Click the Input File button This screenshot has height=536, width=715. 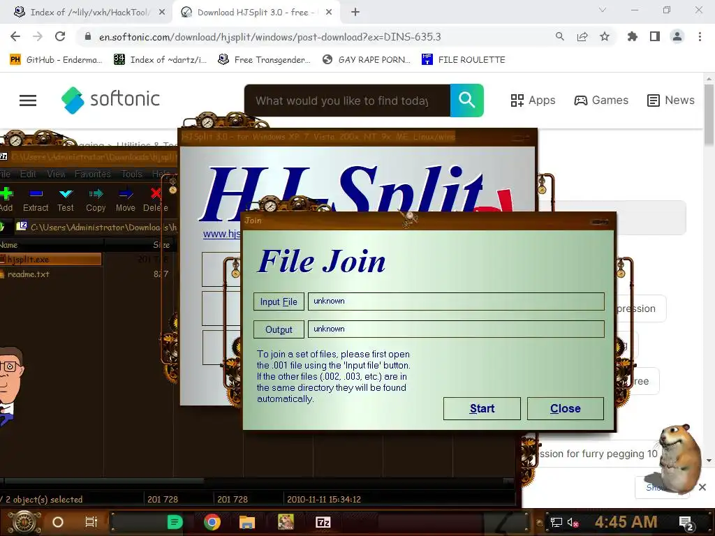point(279,301)
